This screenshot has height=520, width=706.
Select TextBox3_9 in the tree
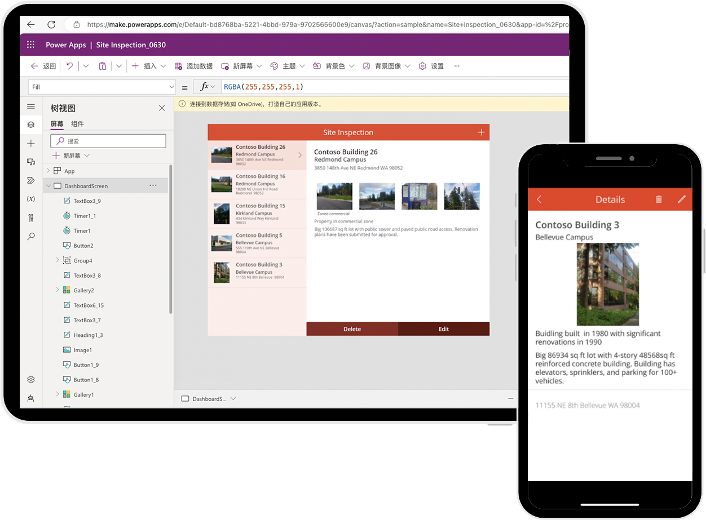(x=87, y=201)
